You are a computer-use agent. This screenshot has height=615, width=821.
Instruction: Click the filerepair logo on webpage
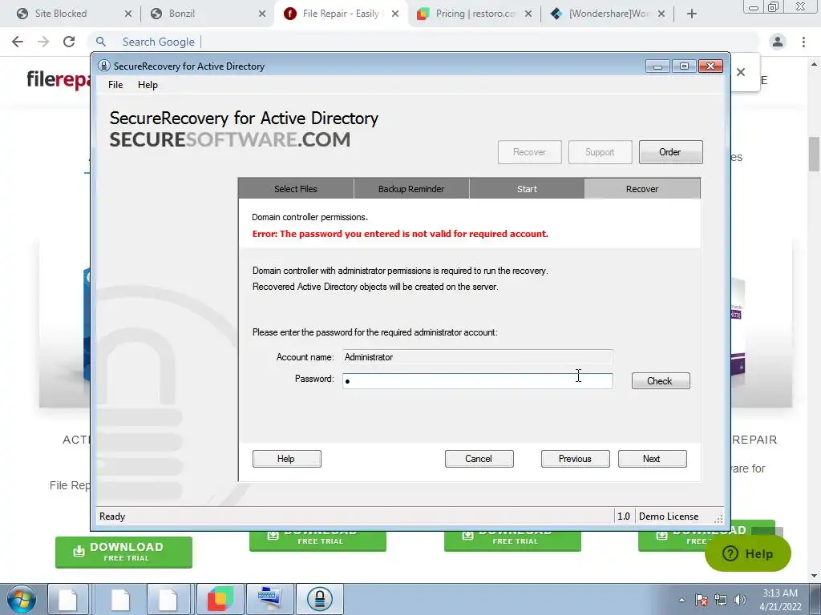59,79
